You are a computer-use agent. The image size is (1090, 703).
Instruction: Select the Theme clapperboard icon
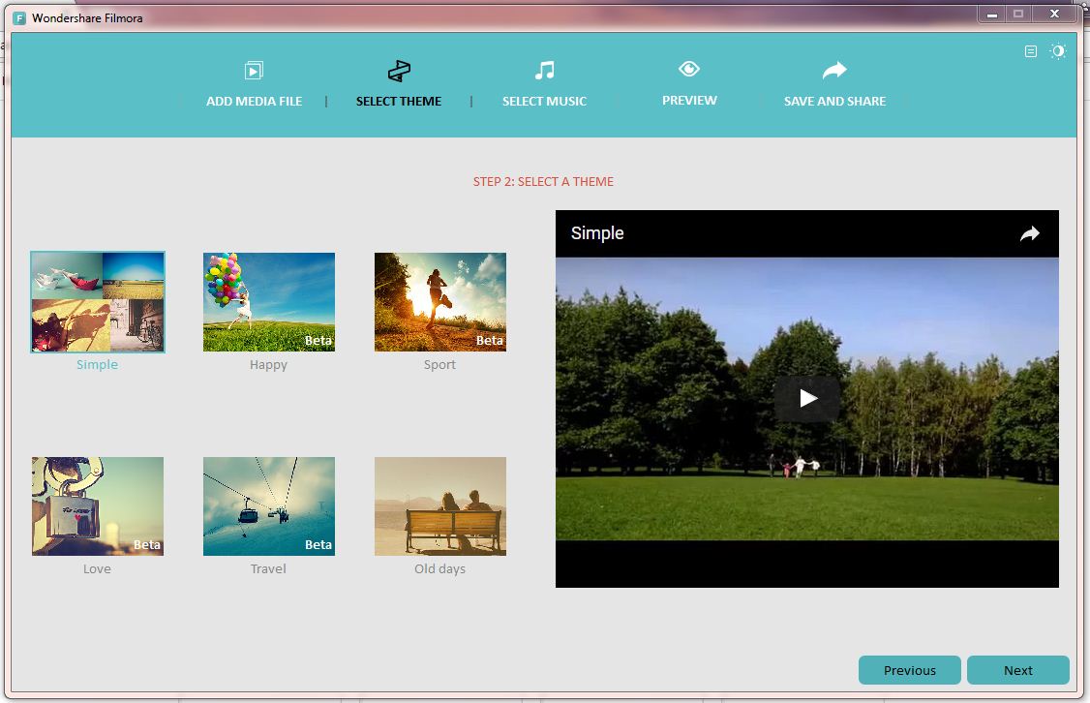(x=399, y=69)
